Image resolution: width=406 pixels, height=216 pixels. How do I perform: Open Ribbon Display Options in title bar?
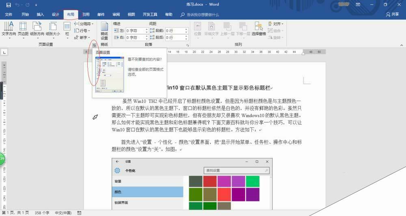point(358,4)
